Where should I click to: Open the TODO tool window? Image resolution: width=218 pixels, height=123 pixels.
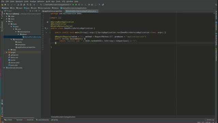tap(8, 120)
